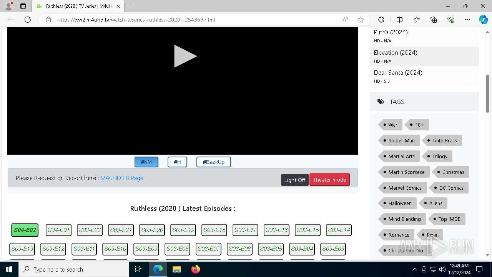Viewport: 492px width, 277px height.
Task: Select episode S03-E17
Action: (245, 230)
